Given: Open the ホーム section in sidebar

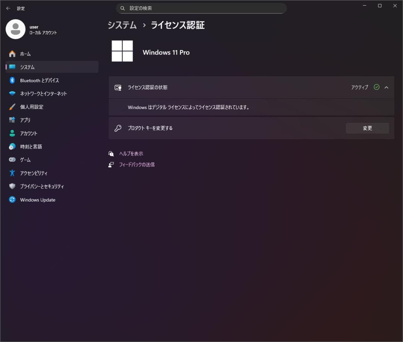Looking at the screenshot, I should click(27, 53).
